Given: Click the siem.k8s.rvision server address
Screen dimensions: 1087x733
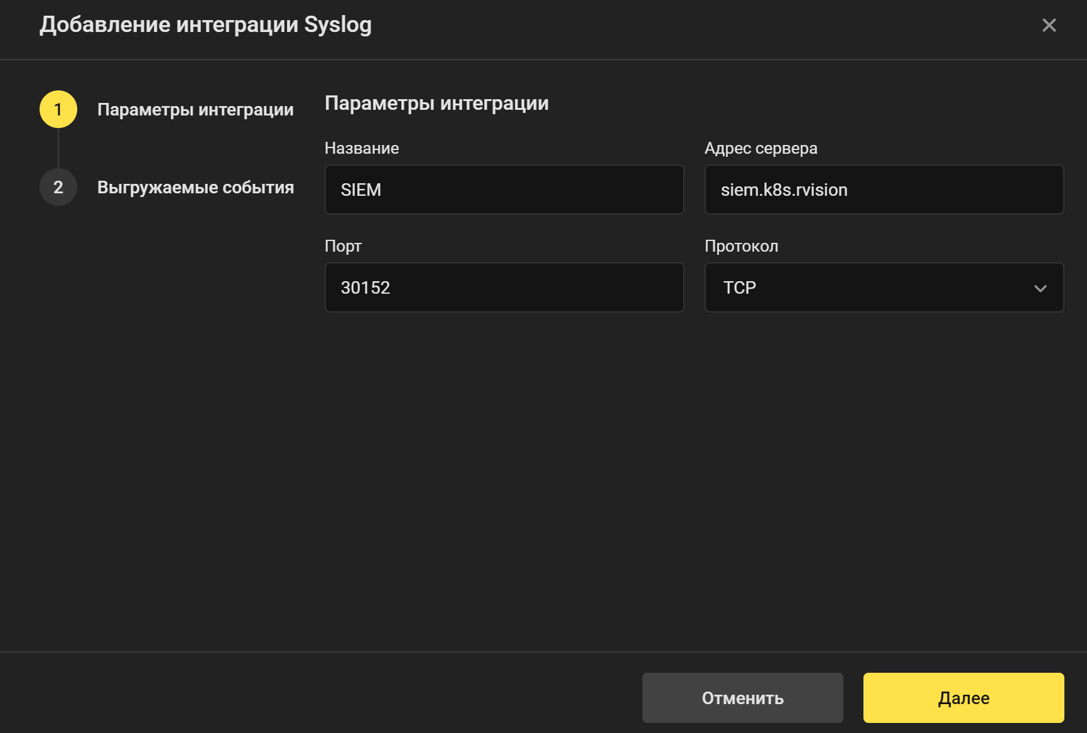Looking at the screenshot, I should pos(884,190).
